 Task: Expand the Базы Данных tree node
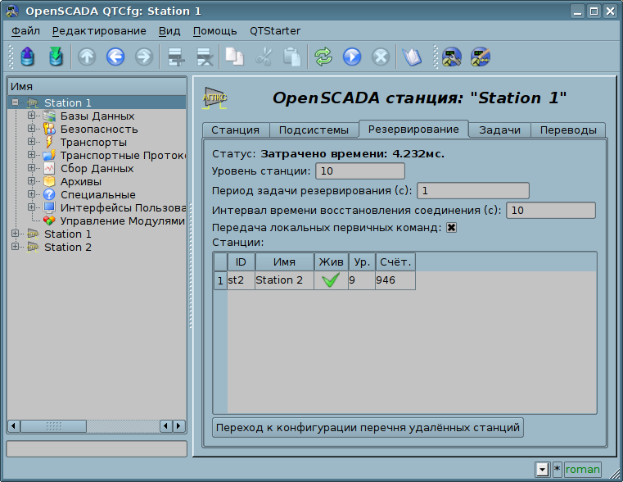pos(31,116)
